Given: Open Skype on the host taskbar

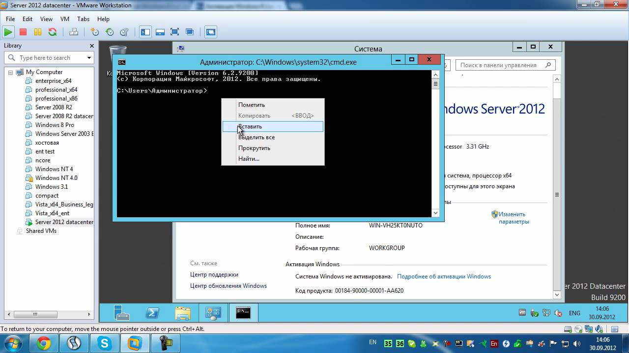Looking at the screenshot, I should click(x=105, y=344).
